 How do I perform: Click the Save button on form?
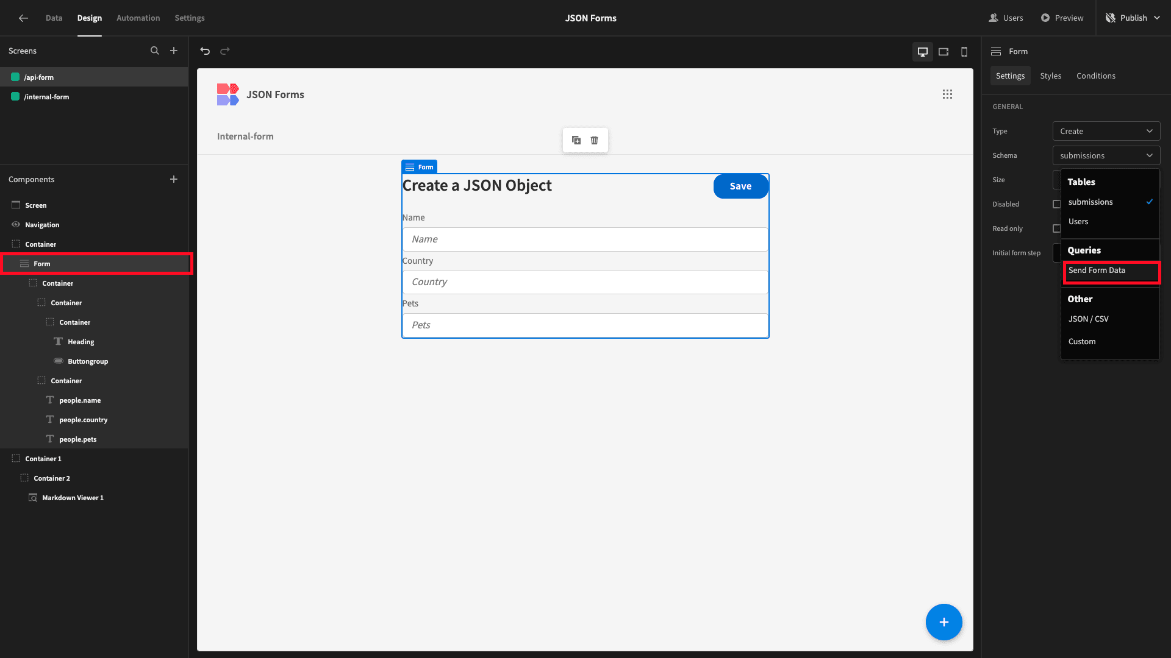(x=740, y=186)
